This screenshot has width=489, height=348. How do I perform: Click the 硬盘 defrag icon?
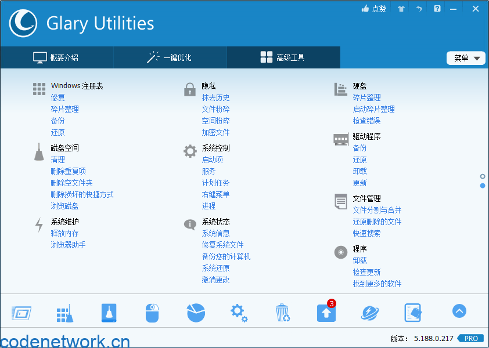pyautogui.click(x=340, y=89)
